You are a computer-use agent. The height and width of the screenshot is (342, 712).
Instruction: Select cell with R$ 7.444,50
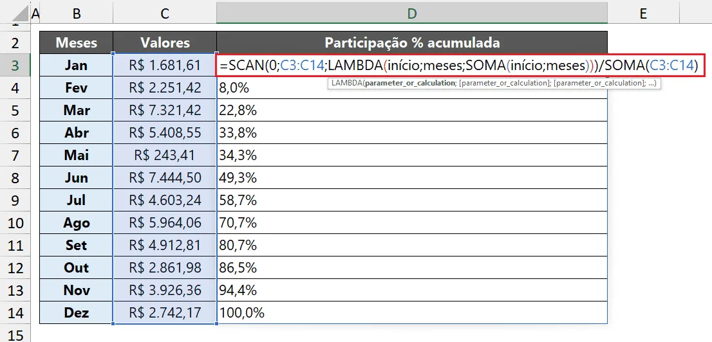tap(165, 178)
